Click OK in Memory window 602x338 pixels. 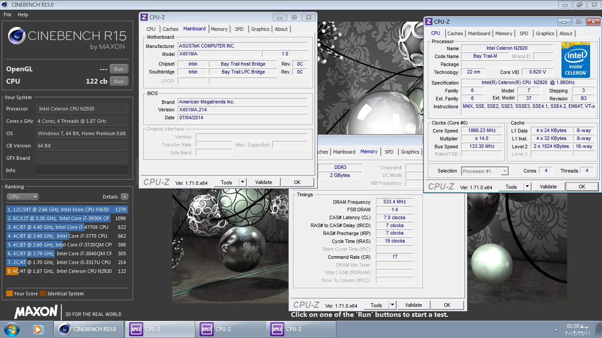click(447, 305)
